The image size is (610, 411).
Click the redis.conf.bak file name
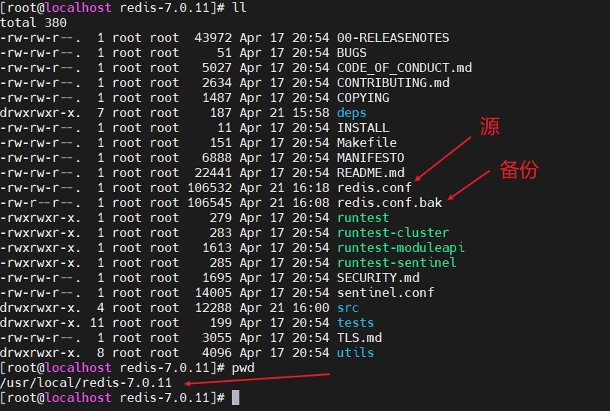click(389, 202)
